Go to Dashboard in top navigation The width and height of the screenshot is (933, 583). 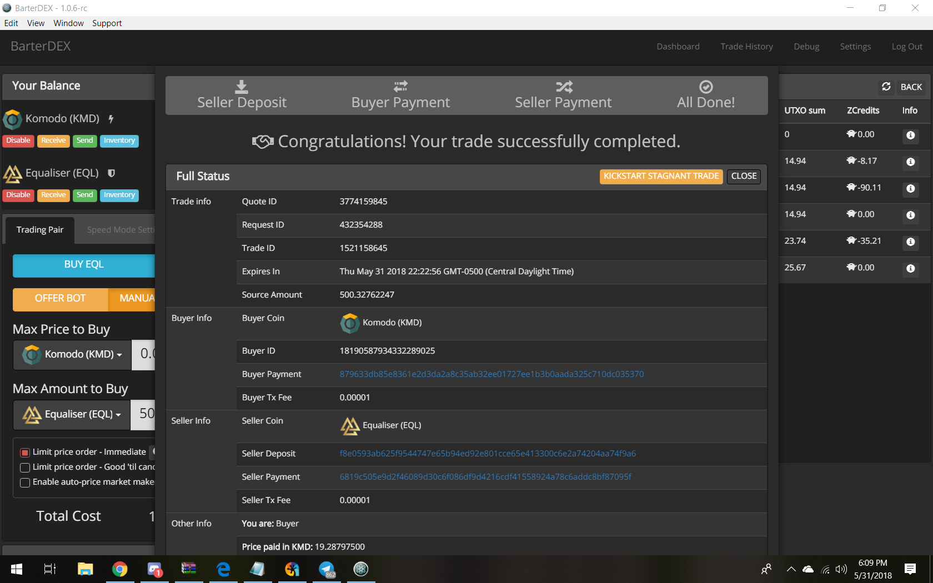tap(678, 47)
